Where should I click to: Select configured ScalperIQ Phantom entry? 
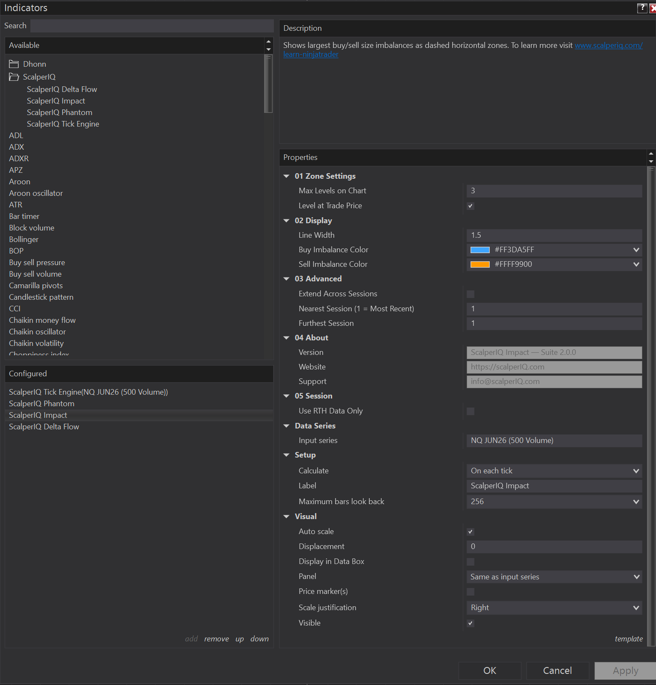(x=41, y=404)
